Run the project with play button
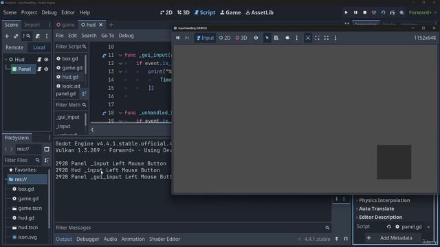Viewport: 440px width, 247px height. point(346,12)
